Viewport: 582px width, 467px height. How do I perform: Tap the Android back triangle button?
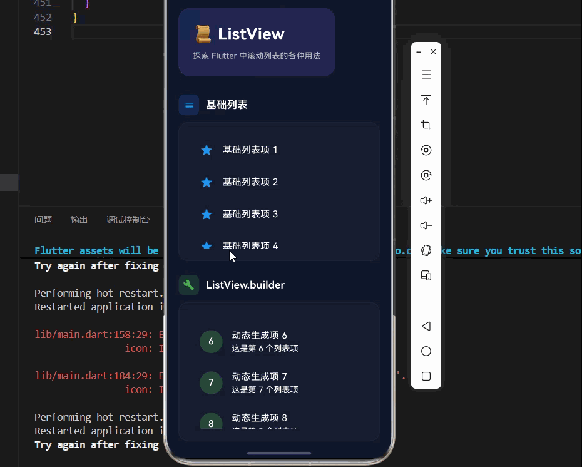click(x=426, y=326)
